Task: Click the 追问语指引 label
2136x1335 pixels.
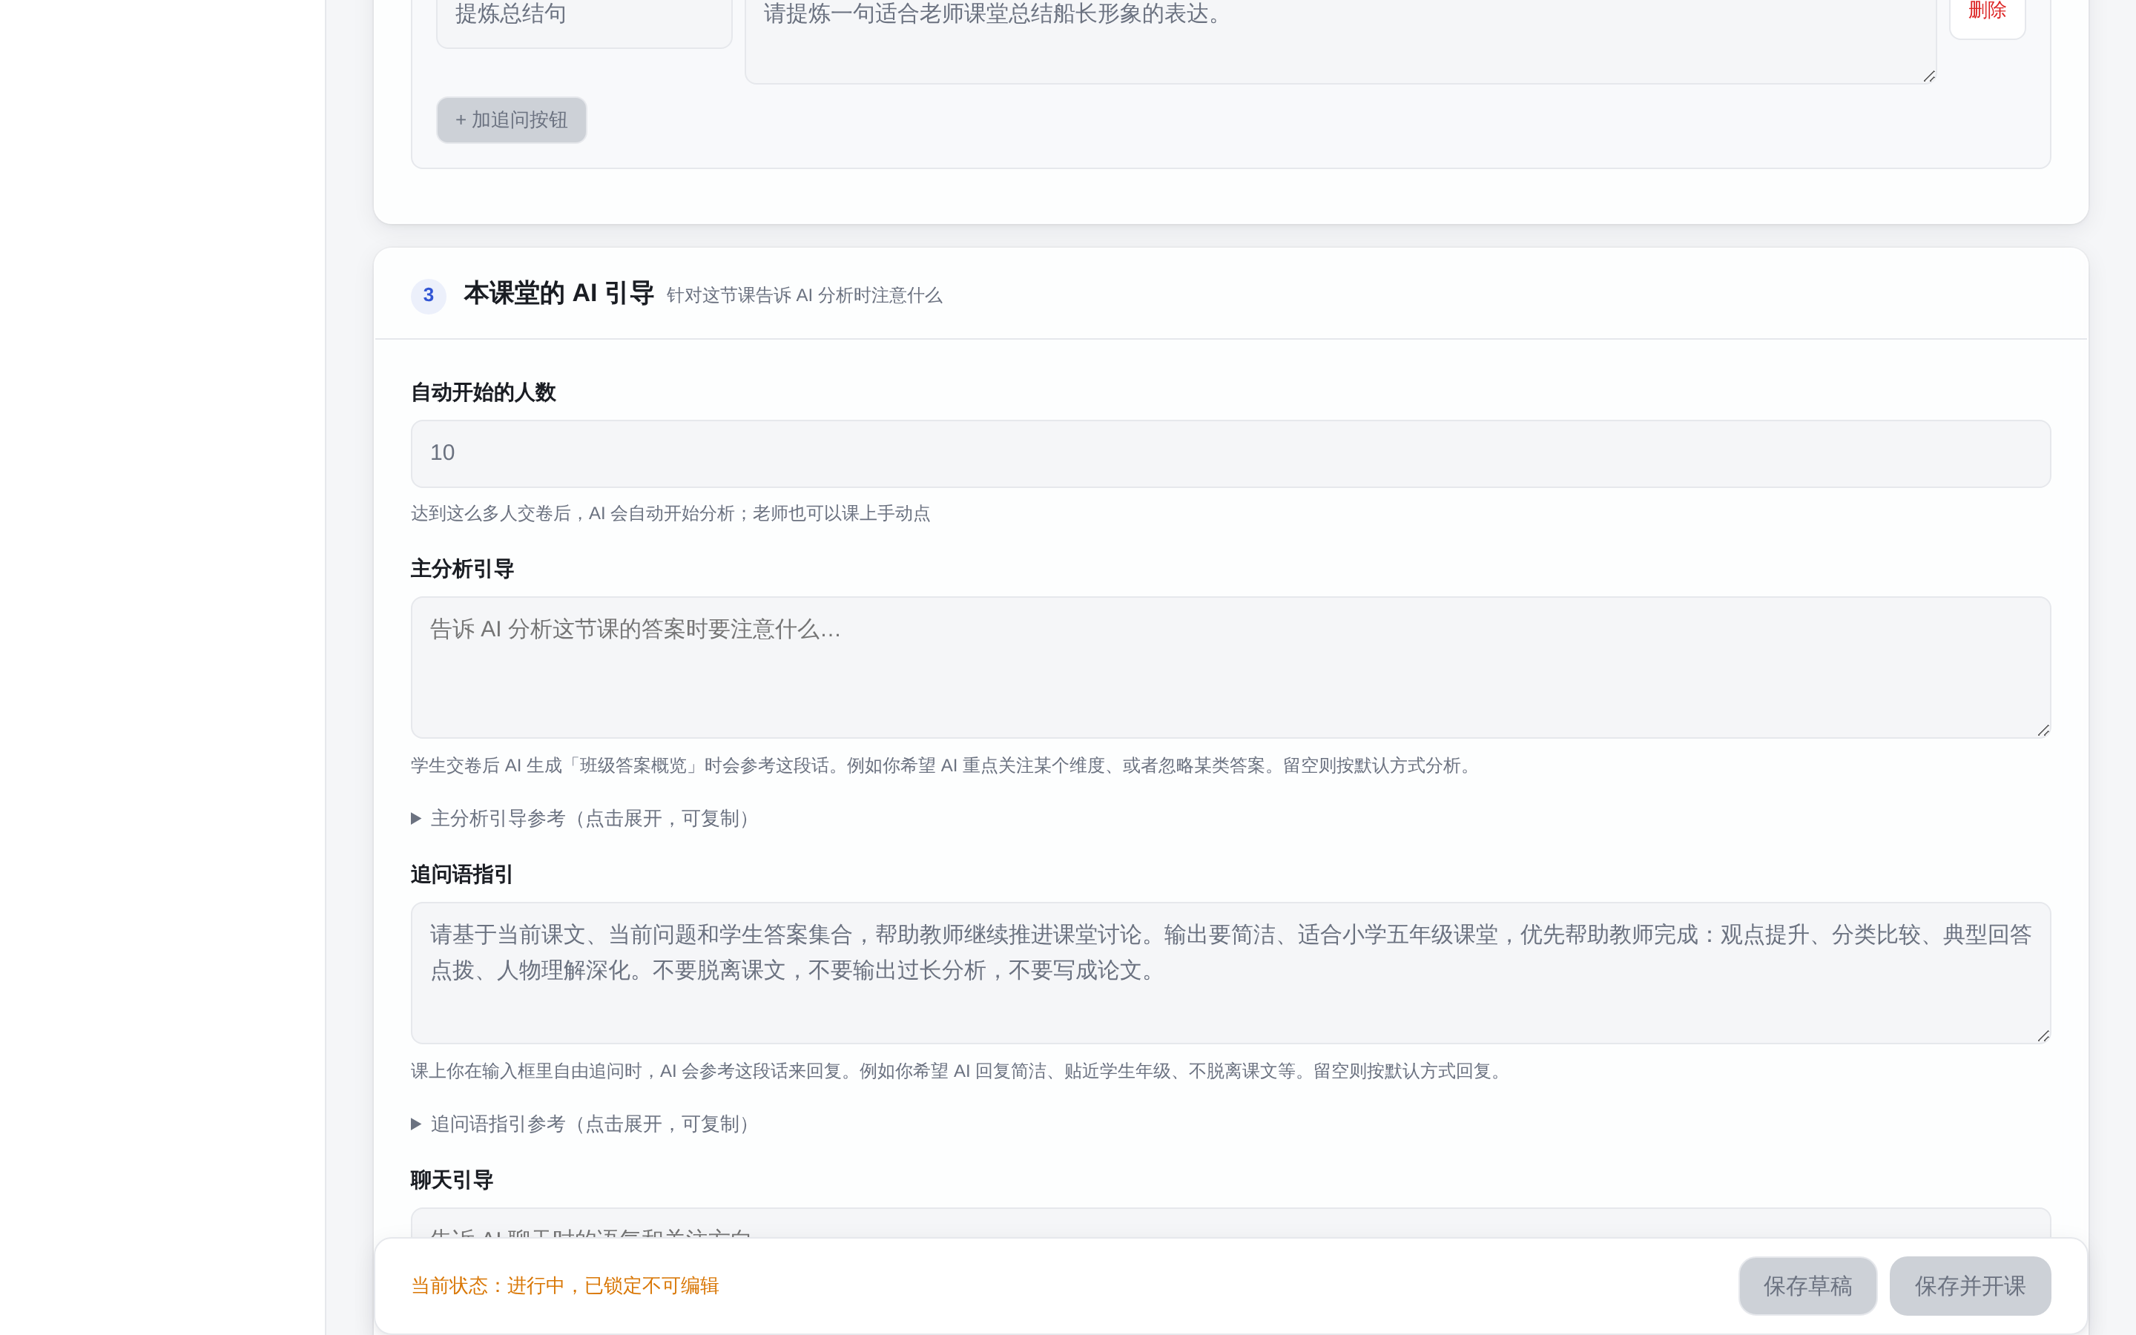Action: pyautogui.click(x=461, y=875)
